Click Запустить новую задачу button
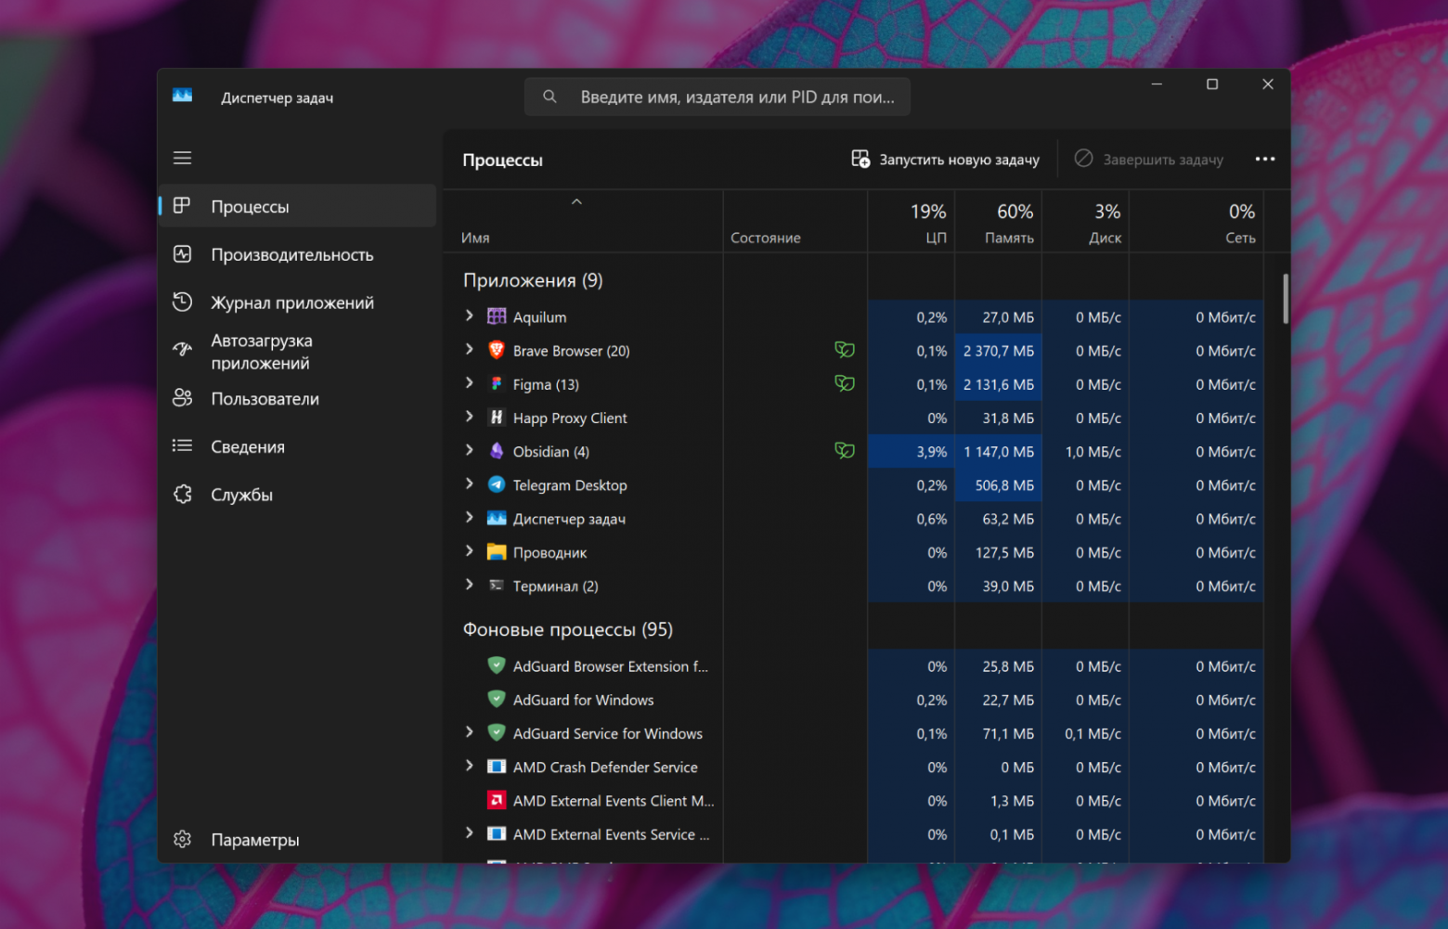Image resolution: width=1448 pixels, height=929 pixels. pos(945,160)
